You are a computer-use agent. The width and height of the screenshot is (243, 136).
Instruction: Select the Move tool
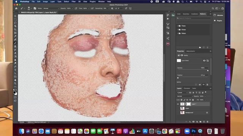pos(15,16)
